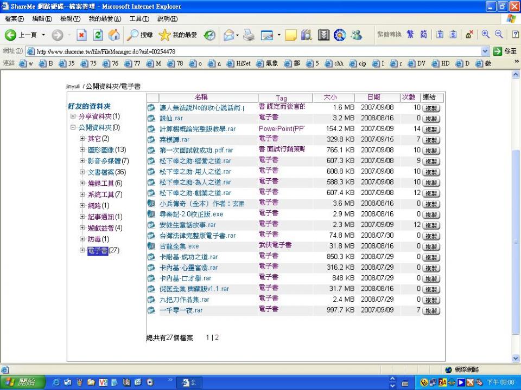
Task: Click the 武俠電子書 tag
Action: tap(275, 245)
